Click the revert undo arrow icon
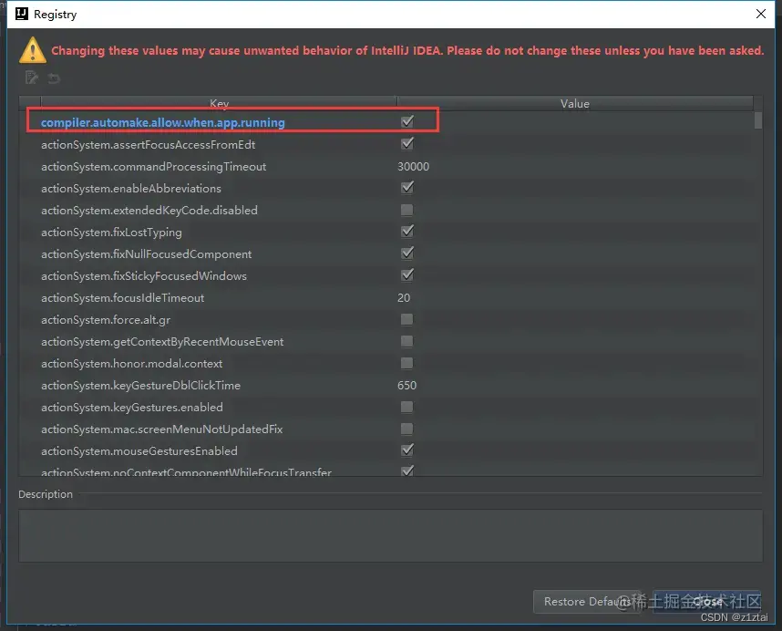The width and height of the screenshot is (782, 631). click(54, 78)
